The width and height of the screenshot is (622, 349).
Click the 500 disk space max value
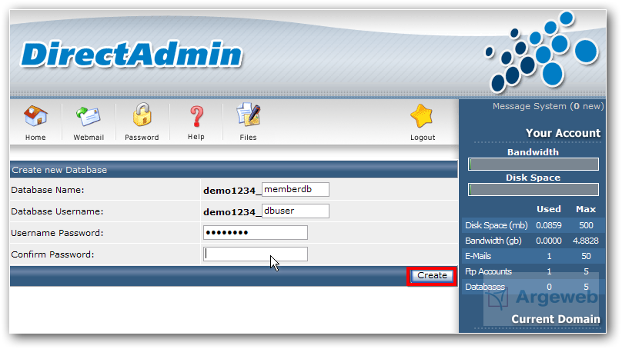tap(586, 225)
